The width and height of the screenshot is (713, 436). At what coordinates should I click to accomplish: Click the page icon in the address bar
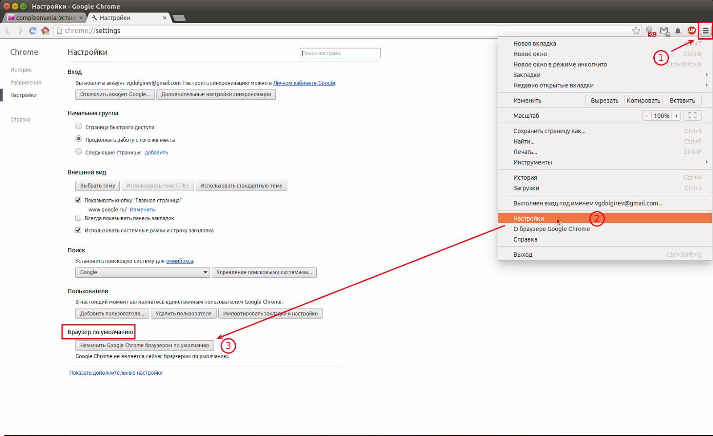click(x=59, y=31)
